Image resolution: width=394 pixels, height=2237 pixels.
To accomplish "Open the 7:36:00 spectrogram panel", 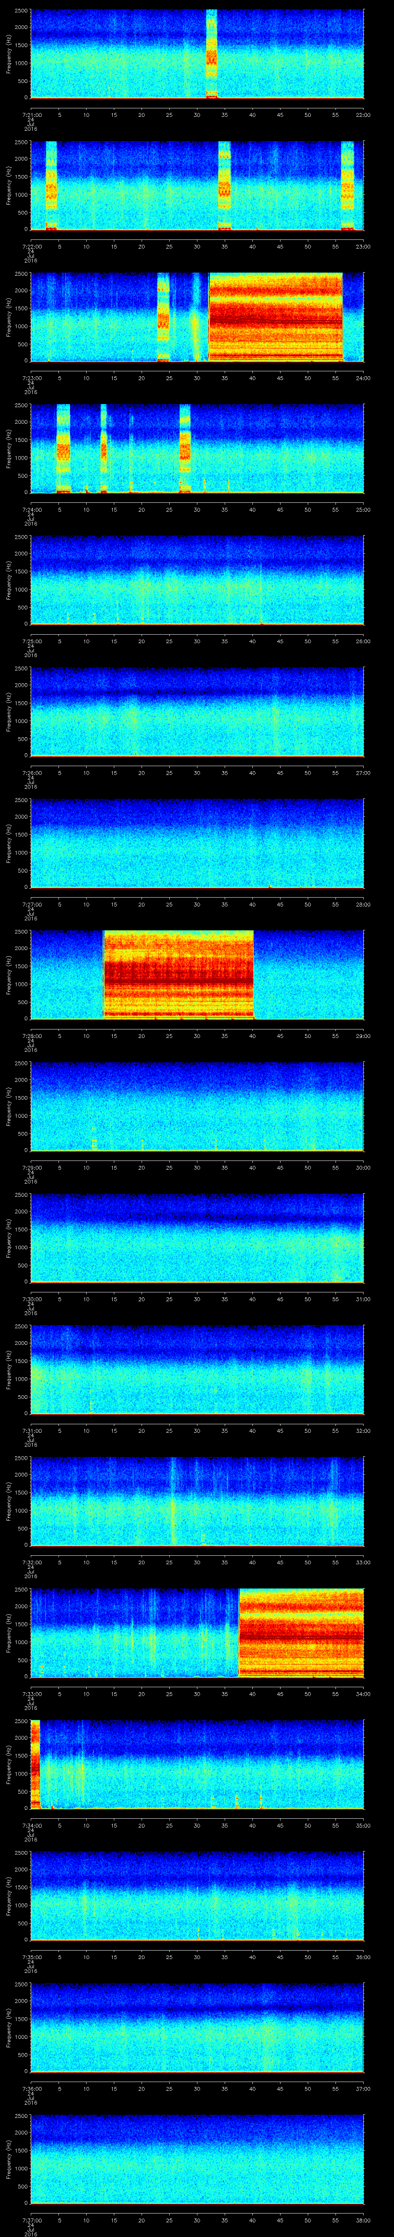I will pos(197,2028).
